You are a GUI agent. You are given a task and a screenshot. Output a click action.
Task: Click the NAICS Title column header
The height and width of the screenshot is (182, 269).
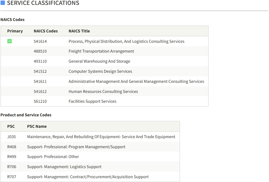[x=79, y=31]
